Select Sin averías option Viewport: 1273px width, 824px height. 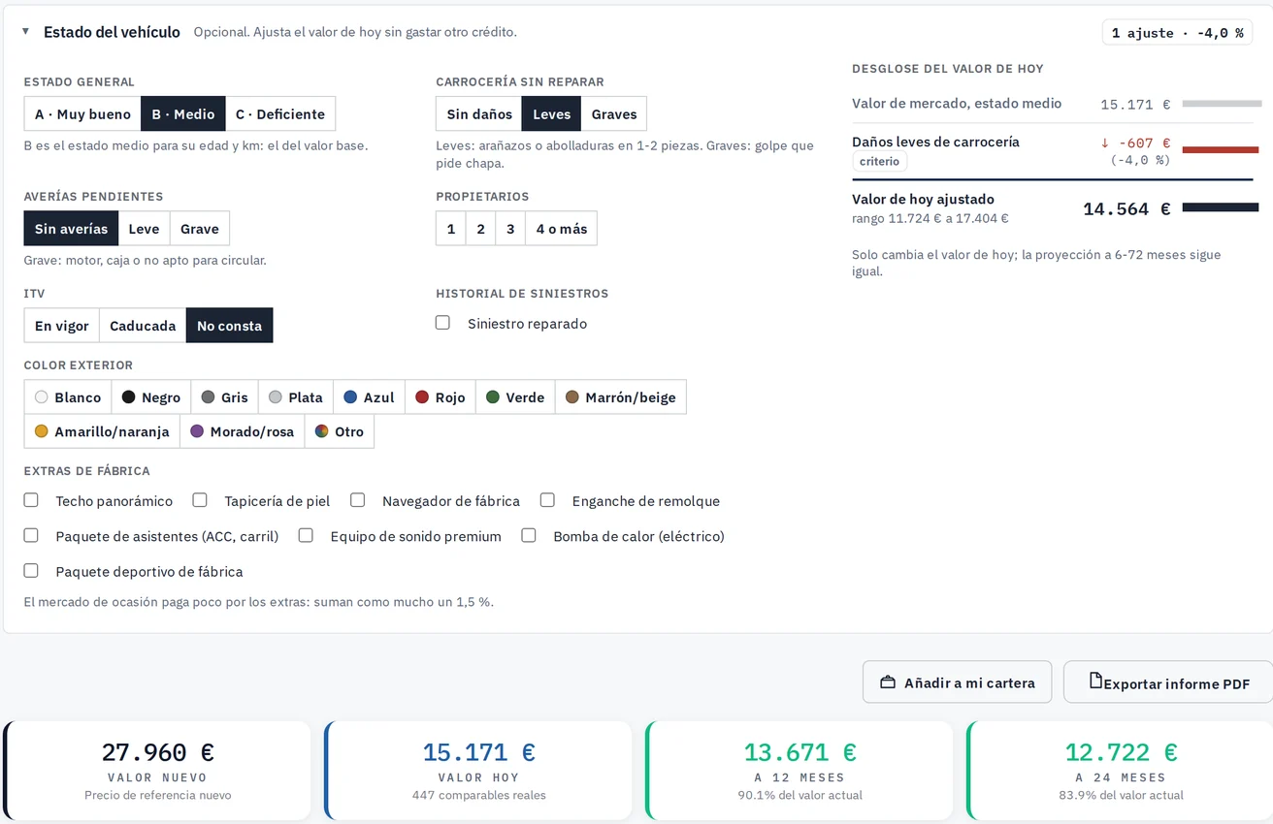tap(71, 229)
